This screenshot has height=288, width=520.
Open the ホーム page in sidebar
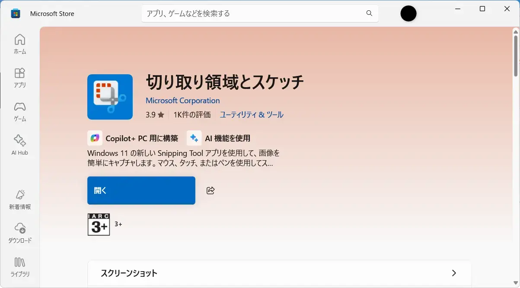[x=20, y=44]
